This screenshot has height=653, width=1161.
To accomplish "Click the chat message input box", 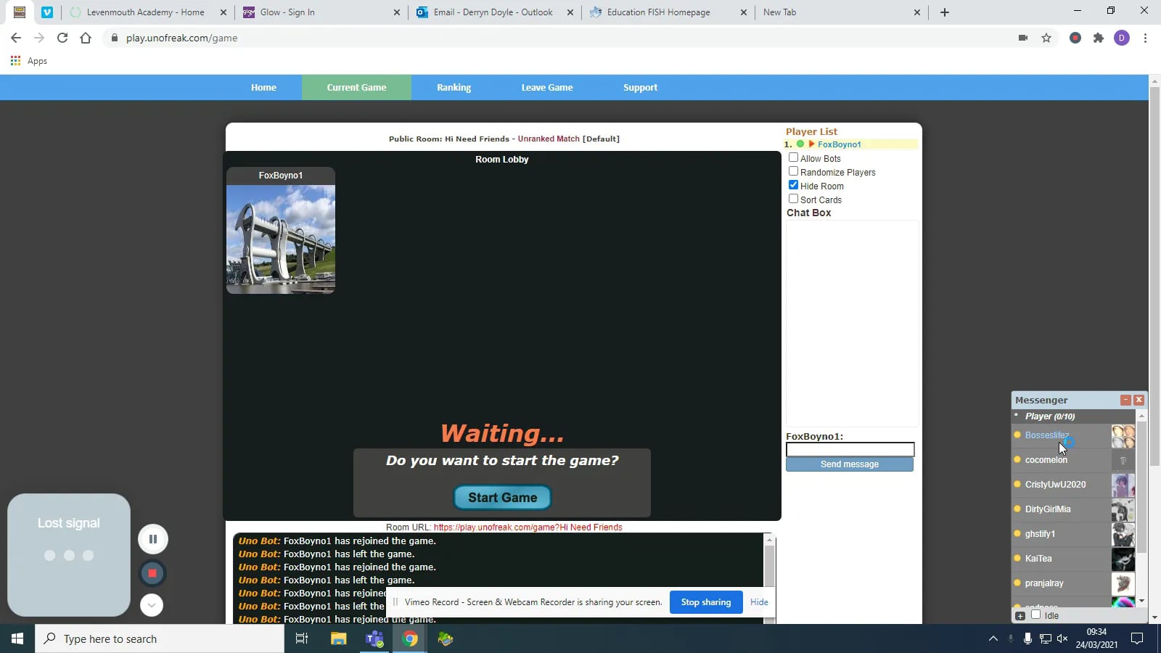I will (x=849, y=449).
